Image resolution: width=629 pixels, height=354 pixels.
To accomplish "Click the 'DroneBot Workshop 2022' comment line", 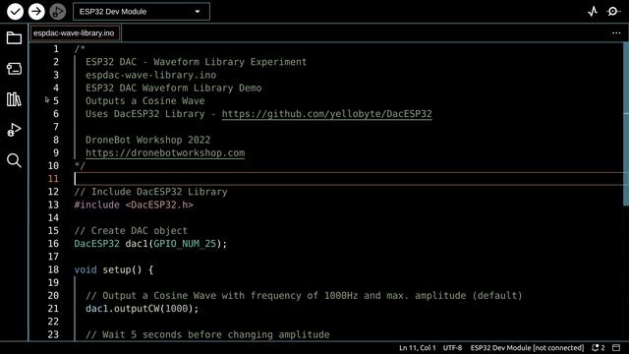I will [147, 140].
